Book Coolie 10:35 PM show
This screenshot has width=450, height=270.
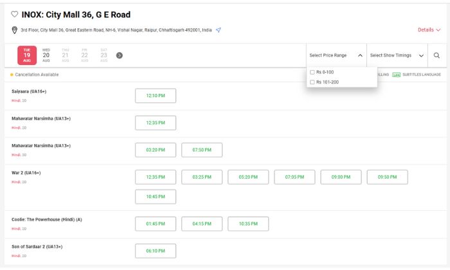[x=248, y=224]
